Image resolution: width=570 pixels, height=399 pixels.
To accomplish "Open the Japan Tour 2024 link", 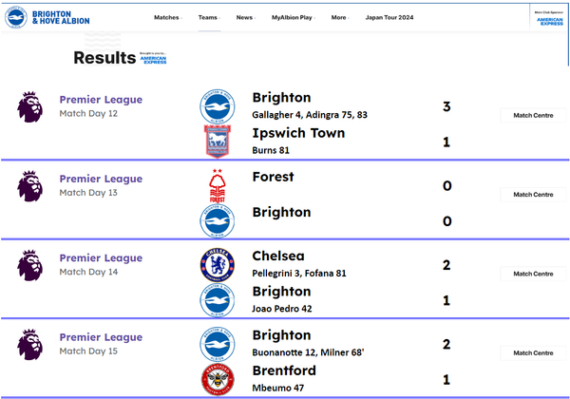I will click(x=389, y=17).
